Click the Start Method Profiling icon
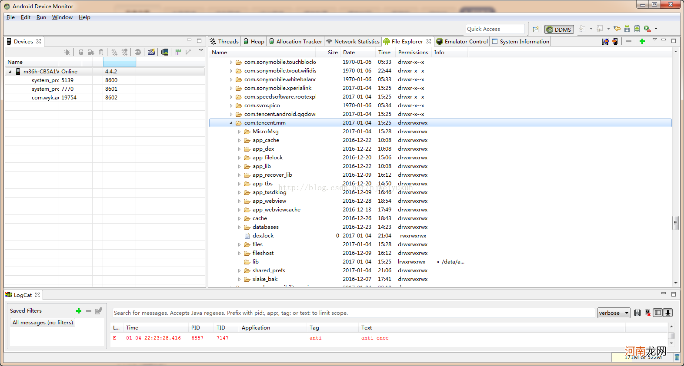 [x=124, y=52]
